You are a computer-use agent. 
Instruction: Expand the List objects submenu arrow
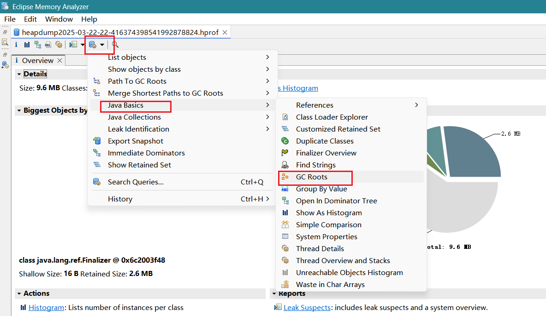267,57
